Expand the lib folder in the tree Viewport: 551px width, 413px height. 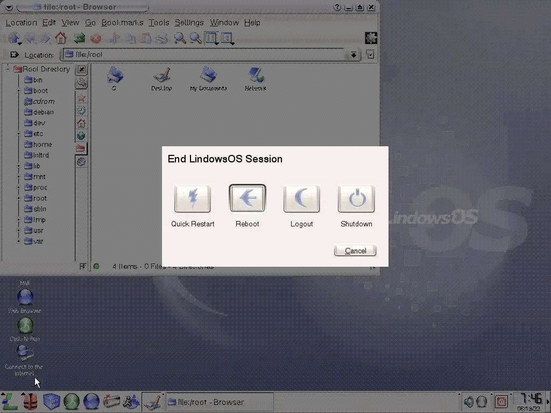click(x=19, y=166)
